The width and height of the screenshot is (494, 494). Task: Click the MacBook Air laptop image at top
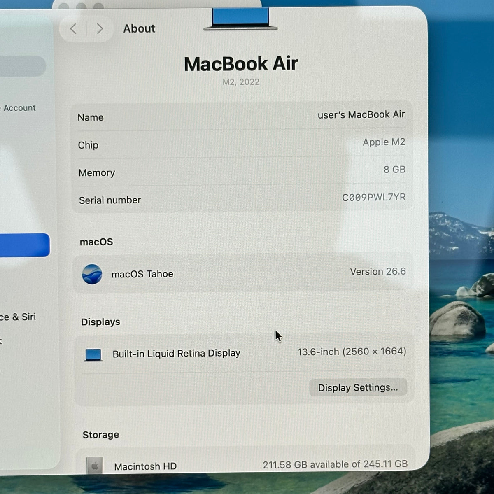tap(240, 19)
